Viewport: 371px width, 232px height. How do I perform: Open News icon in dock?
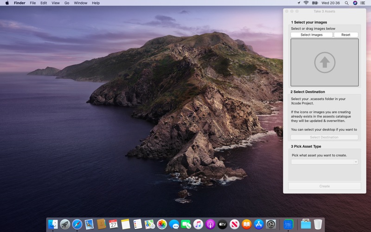pos(235,224)
